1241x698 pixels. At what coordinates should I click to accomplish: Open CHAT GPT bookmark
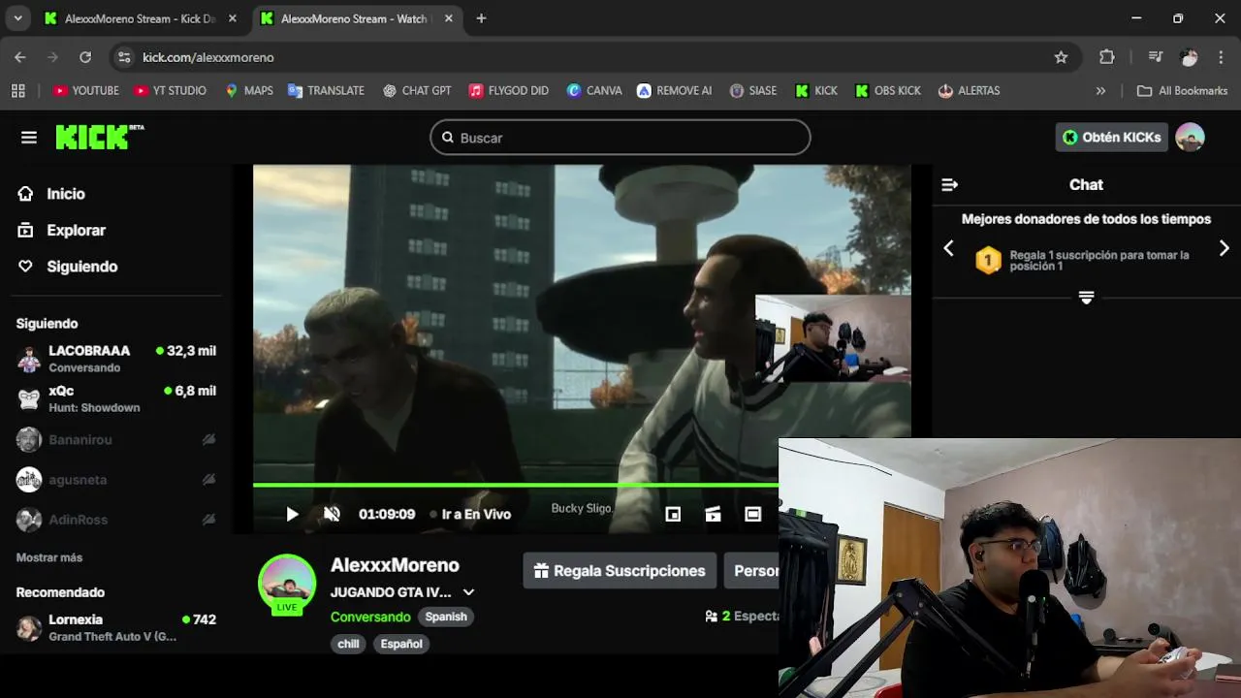pyautogui.click(x=417, y=90)
